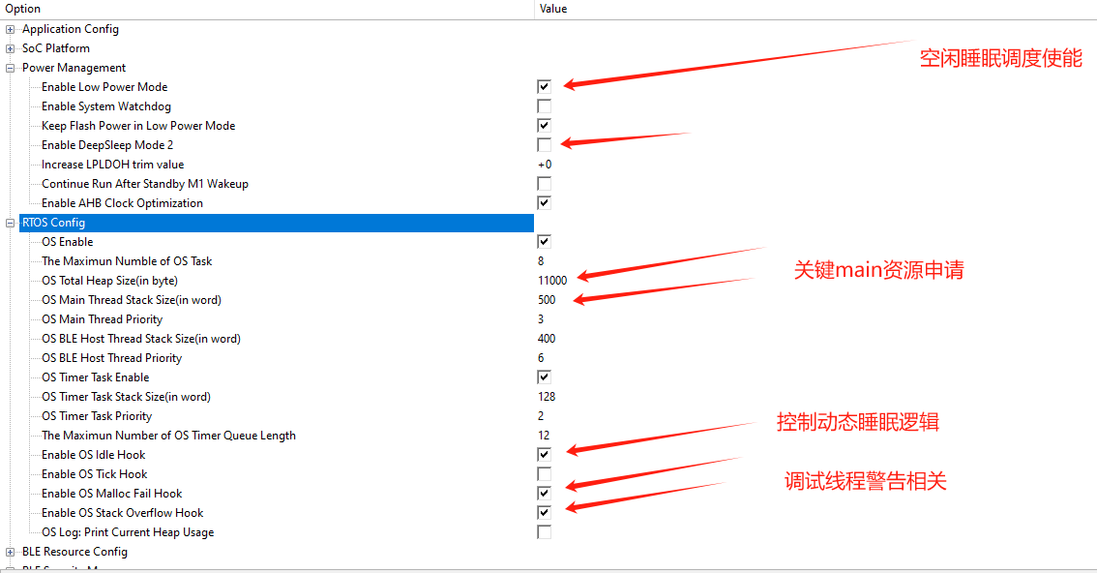Check Enable System Watchdog checkbox
The image size is (1097, 573).
click(x=544, y=106)
